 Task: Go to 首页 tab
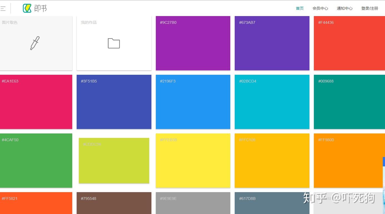coord(300,8)
